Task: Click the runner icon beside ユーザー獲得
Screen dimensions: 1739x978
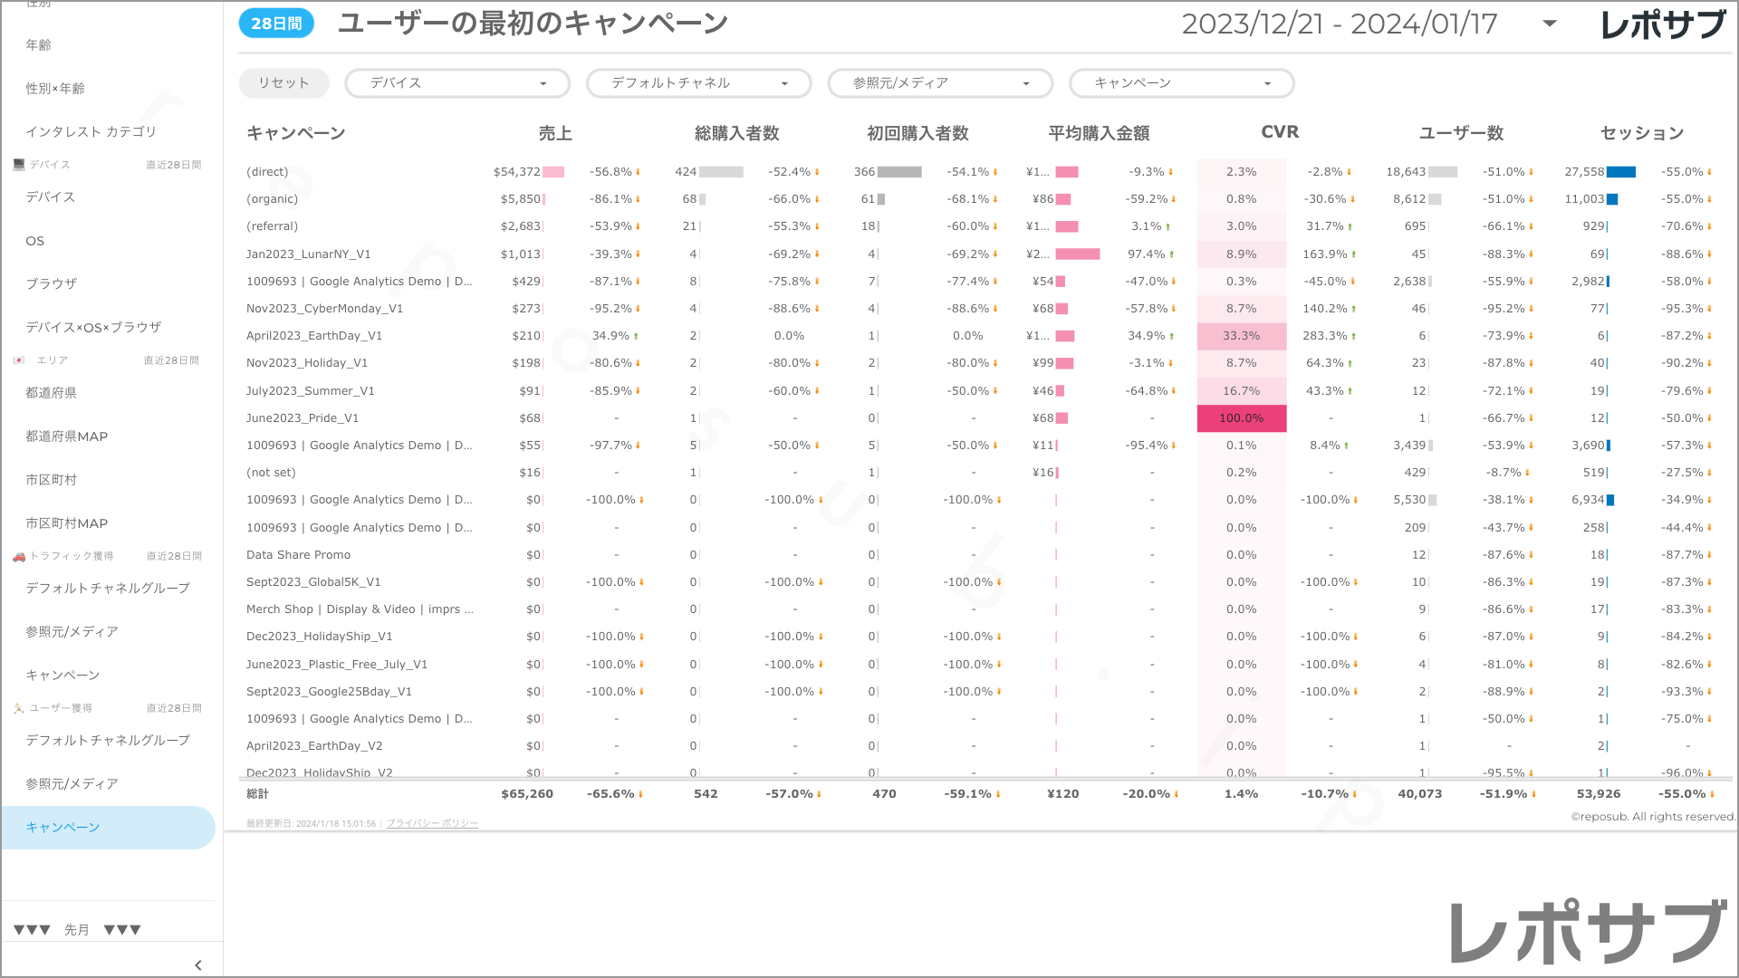Action: [19, 708]
